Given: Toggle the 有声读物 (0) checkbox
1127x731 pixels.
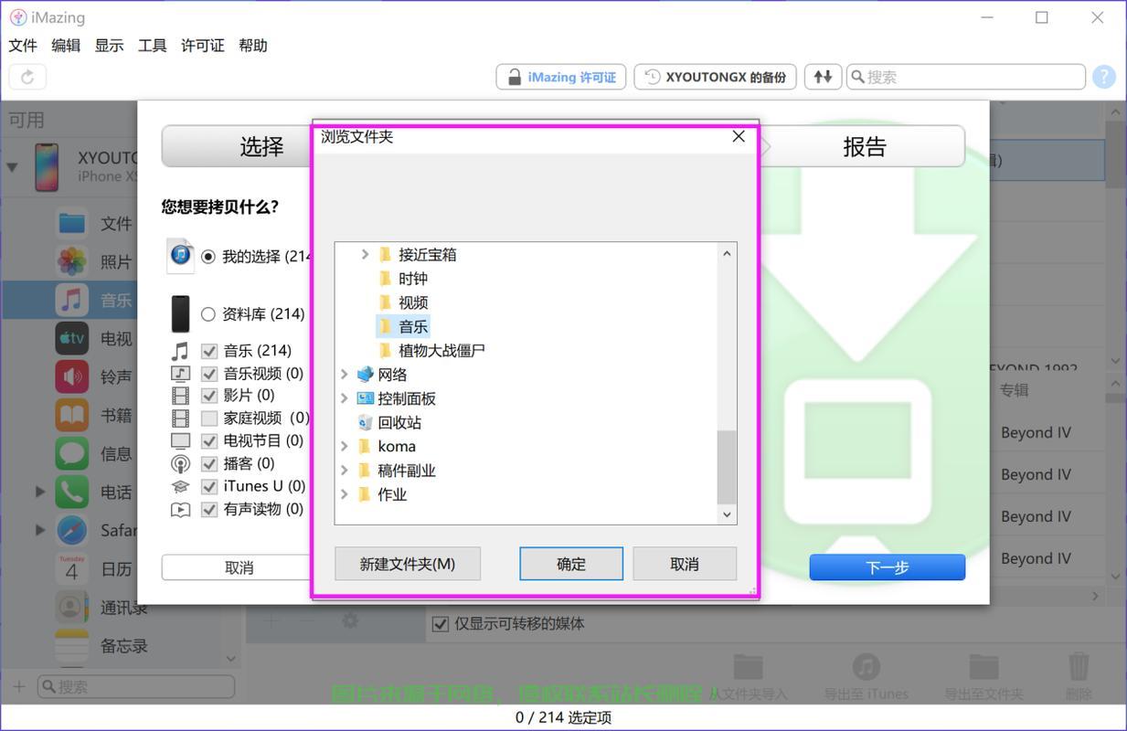Looking at the screenshot, I should tap(208, 509).
